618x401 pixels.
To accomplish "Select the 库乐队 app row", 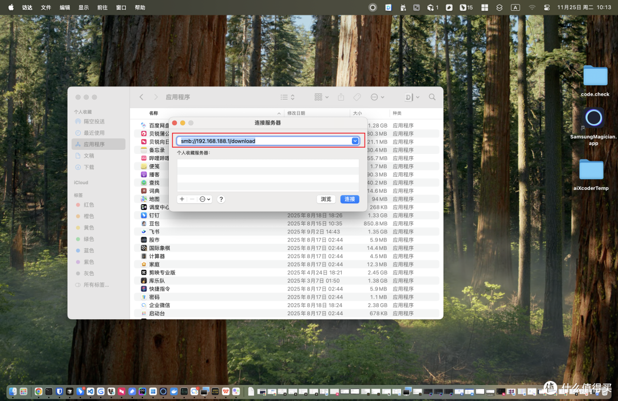I will click(287, 281).
